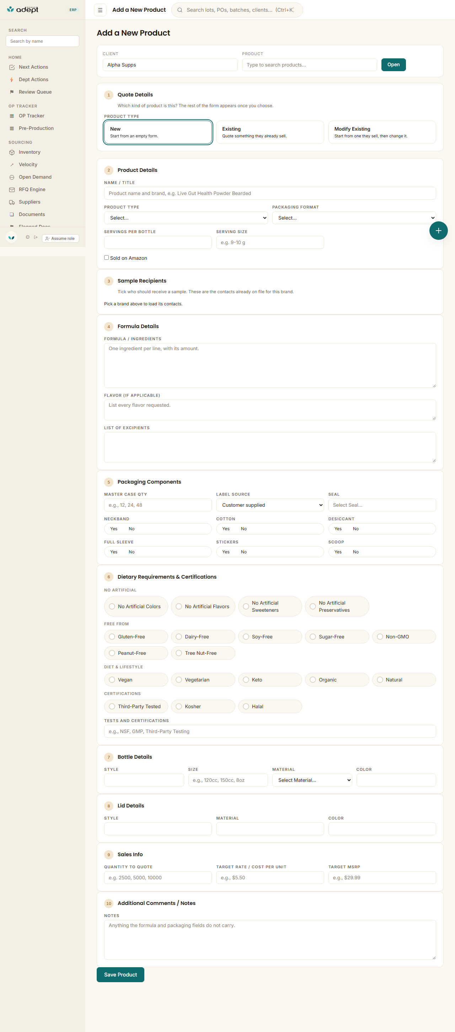The image size is (455, 1032).
Task: Open Open Demand via its circle icon
Action: pos(12,178)
